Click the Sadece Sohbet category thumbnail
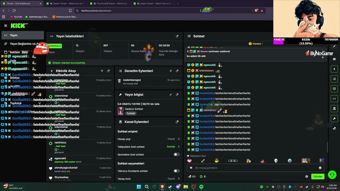This screenshot has width=340, height=191. pyautogui.click(x=121, y=111)
